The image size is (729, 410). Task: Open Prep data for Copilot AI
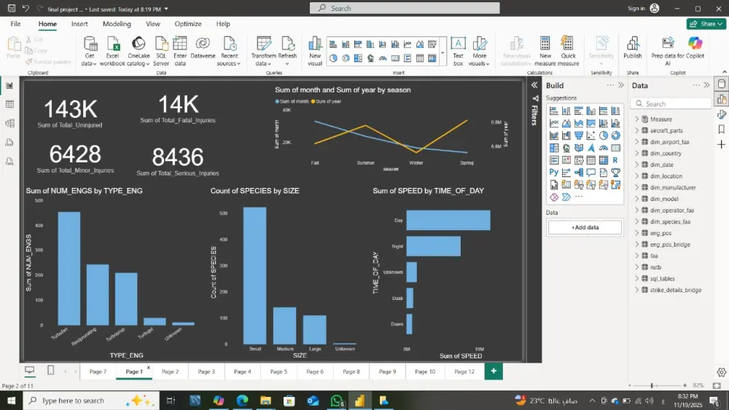pyautogui.click(x=668, y=51)
